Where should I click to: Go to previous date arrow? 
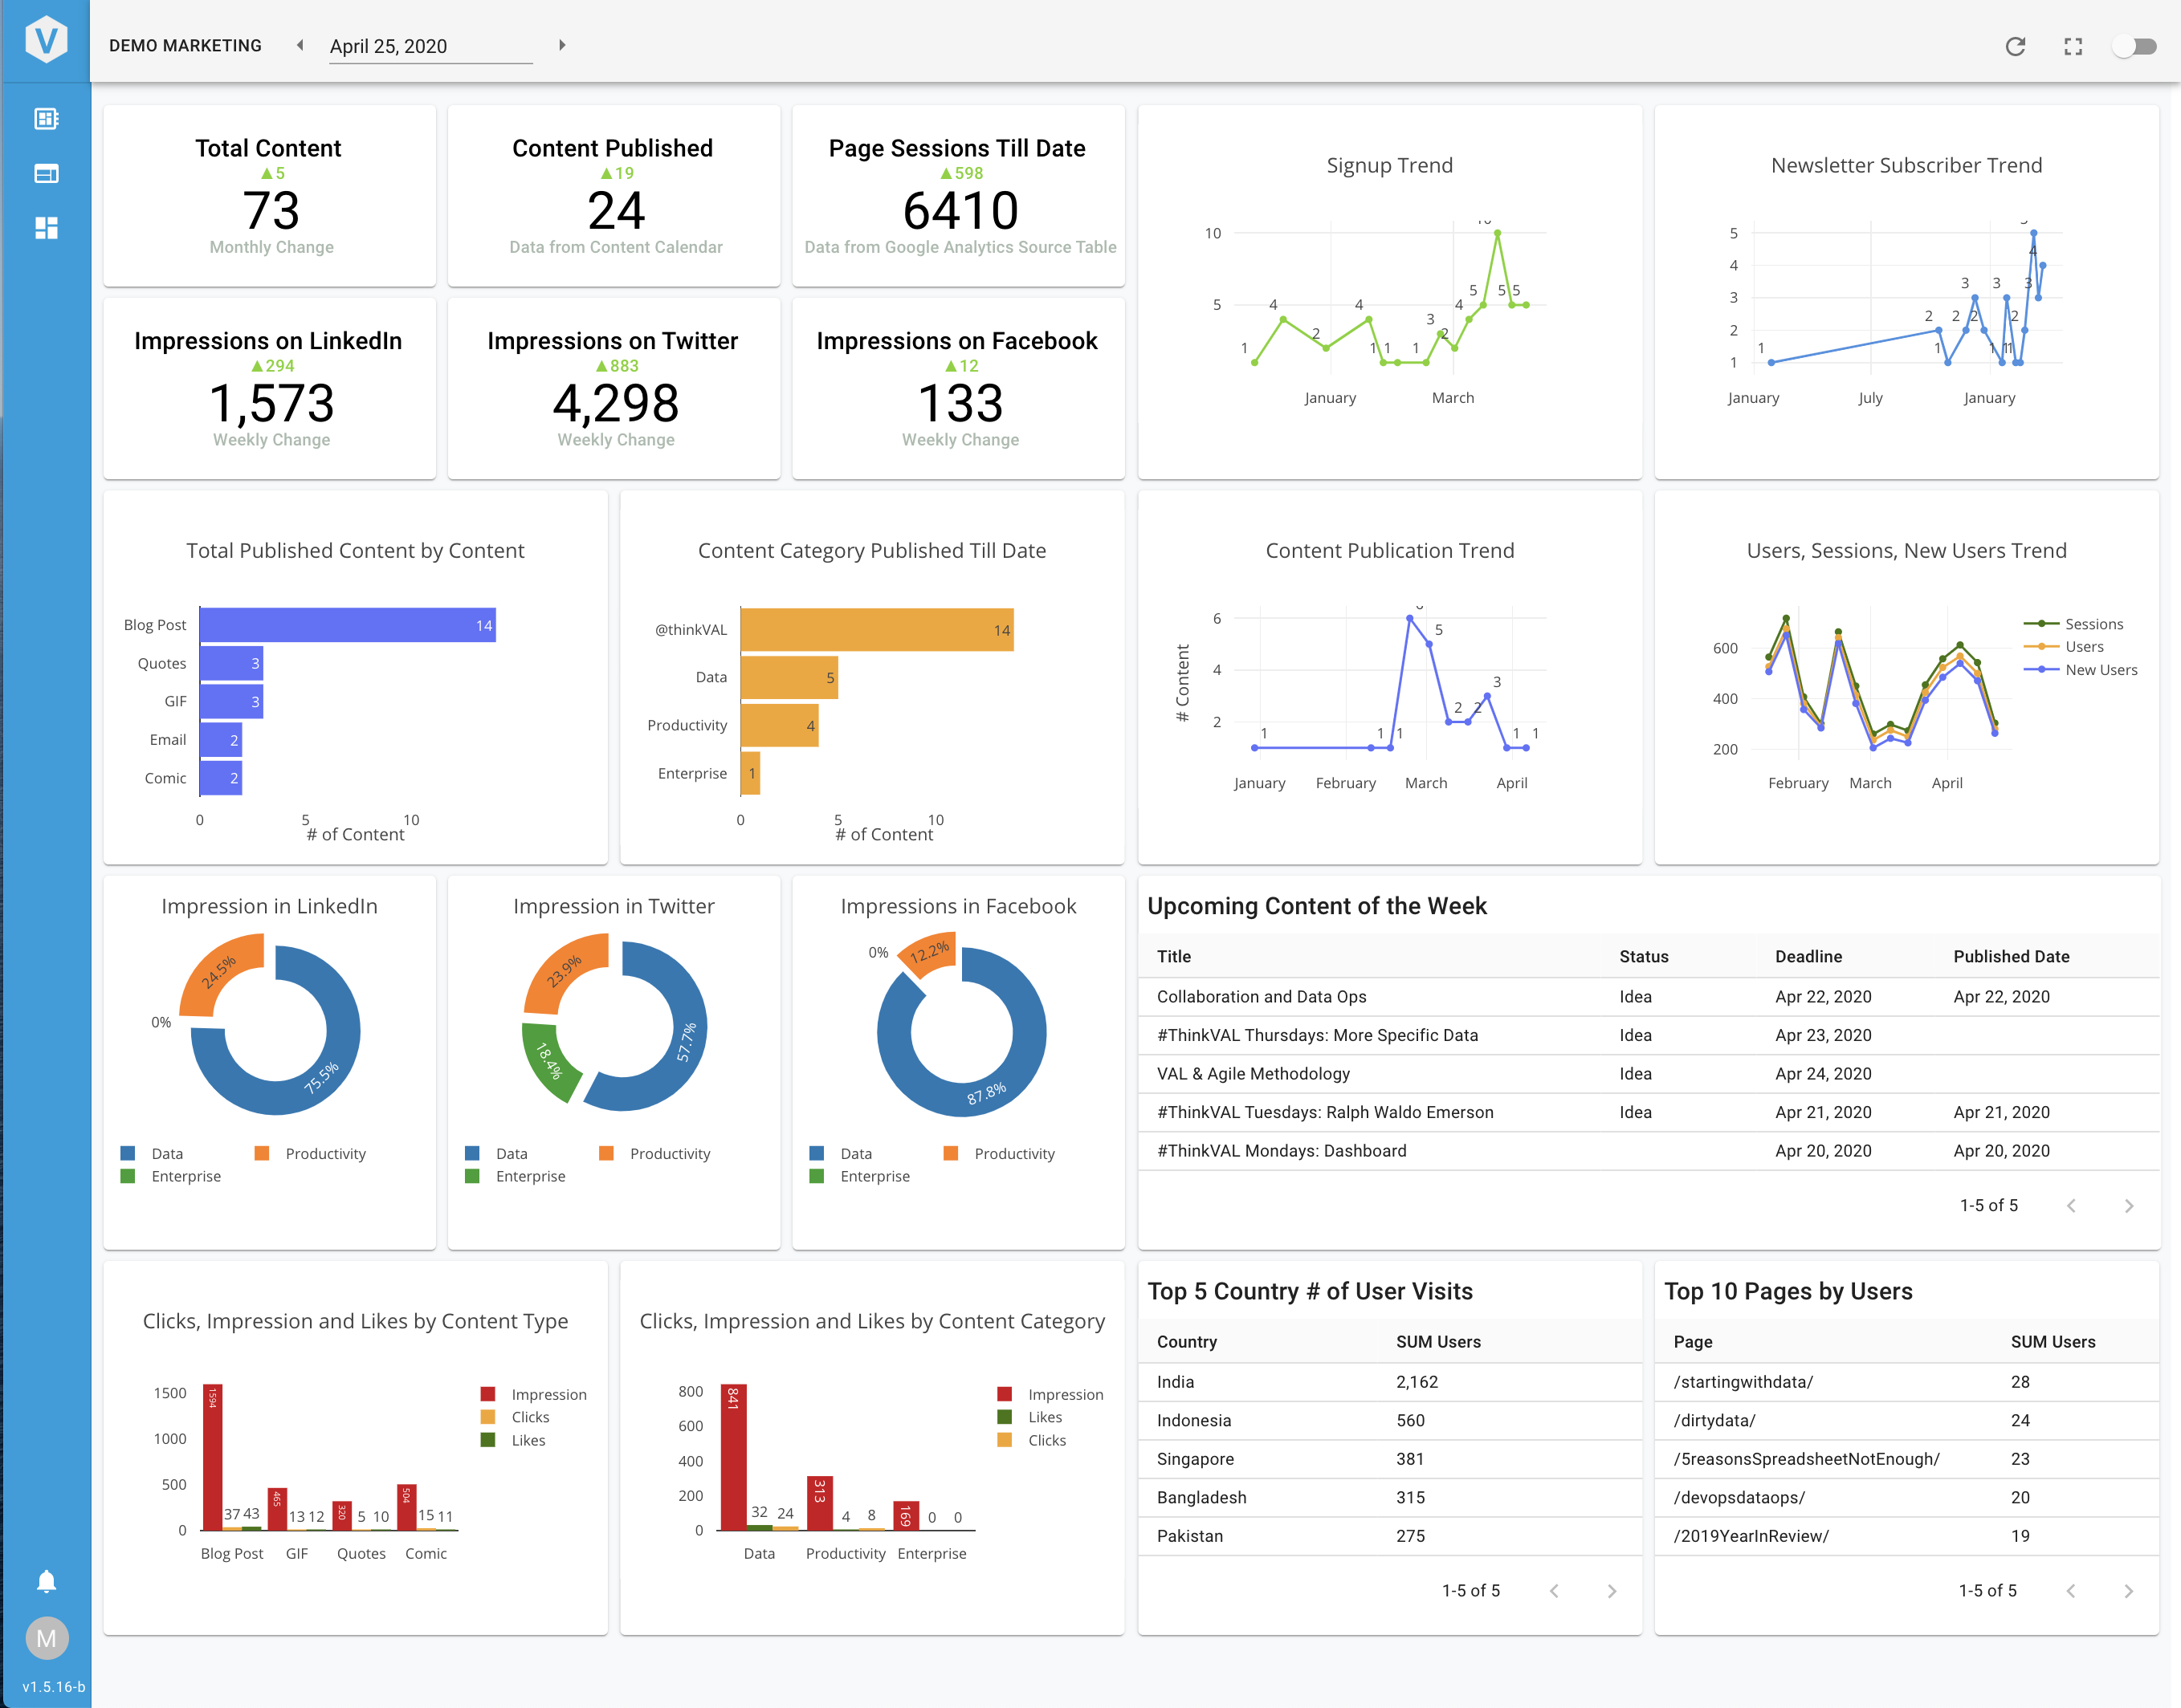(x=300, y=45)
